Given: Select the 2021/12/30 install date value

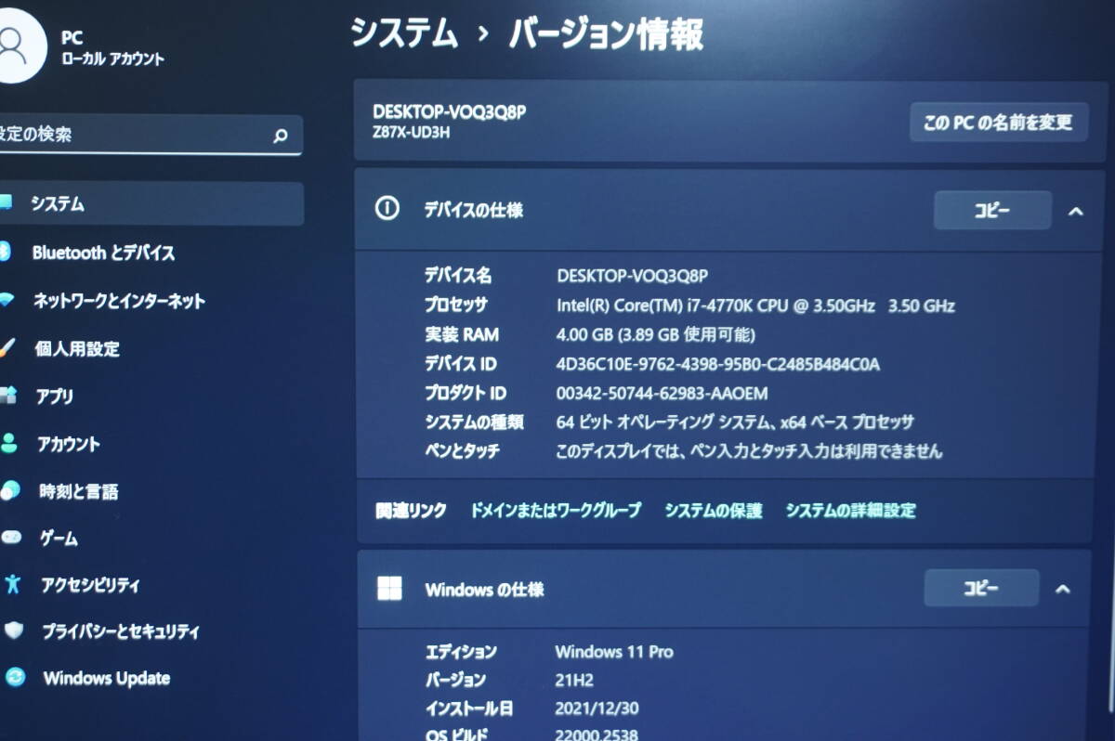Looking at the screenshot, I should tap(597, 708).
